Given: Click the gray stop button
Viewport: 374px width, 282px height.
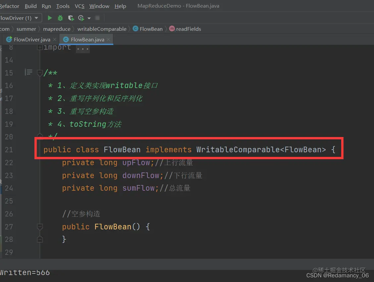Looking at the screenshot, I should point(97,18).
